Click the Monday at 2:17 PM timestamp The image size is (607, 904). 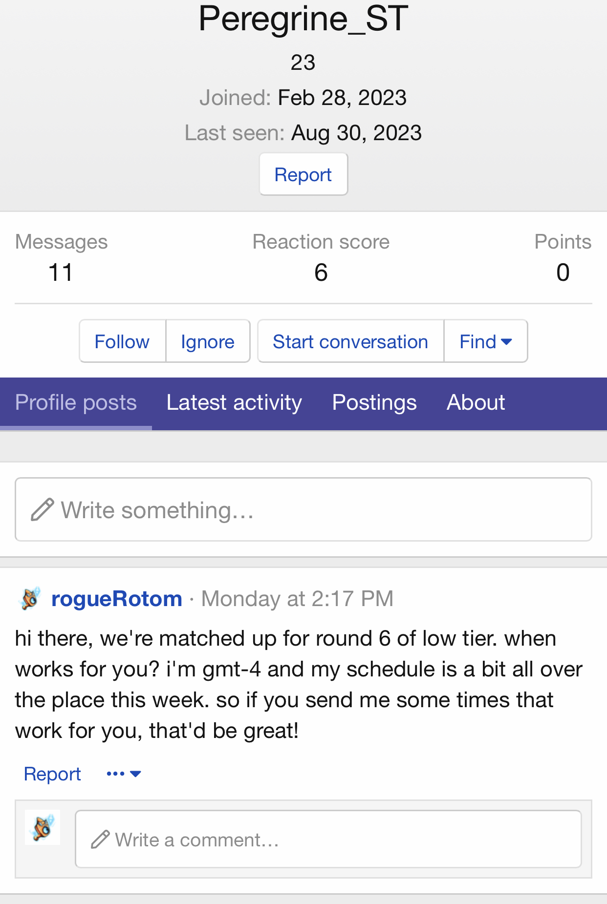pyautogui.click(x=298, y=599)
